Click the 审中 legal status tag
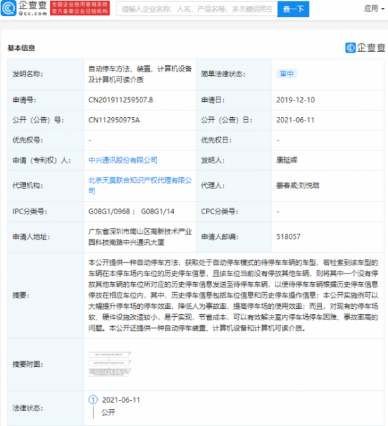Screen dimensions: 388x426 [287, 74]
